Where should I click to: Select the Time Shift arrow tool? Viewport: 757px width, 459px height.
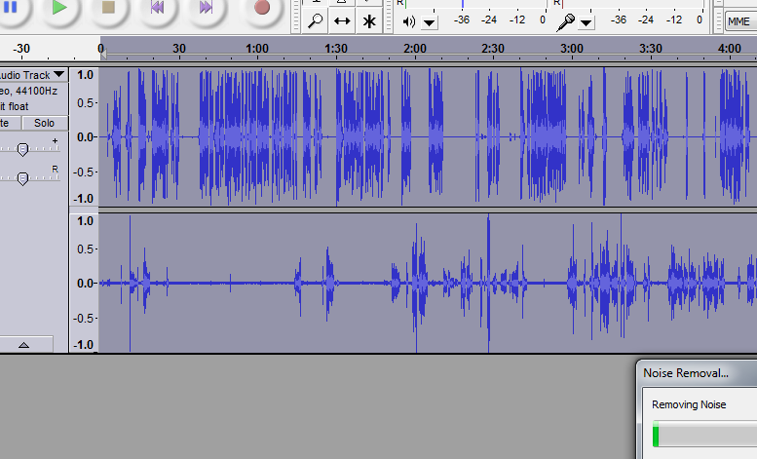tap(342, 21)
